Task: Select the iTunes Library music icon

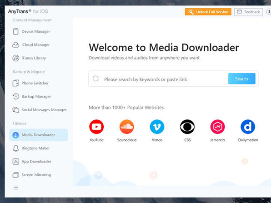Action: [x=16, y=58]
